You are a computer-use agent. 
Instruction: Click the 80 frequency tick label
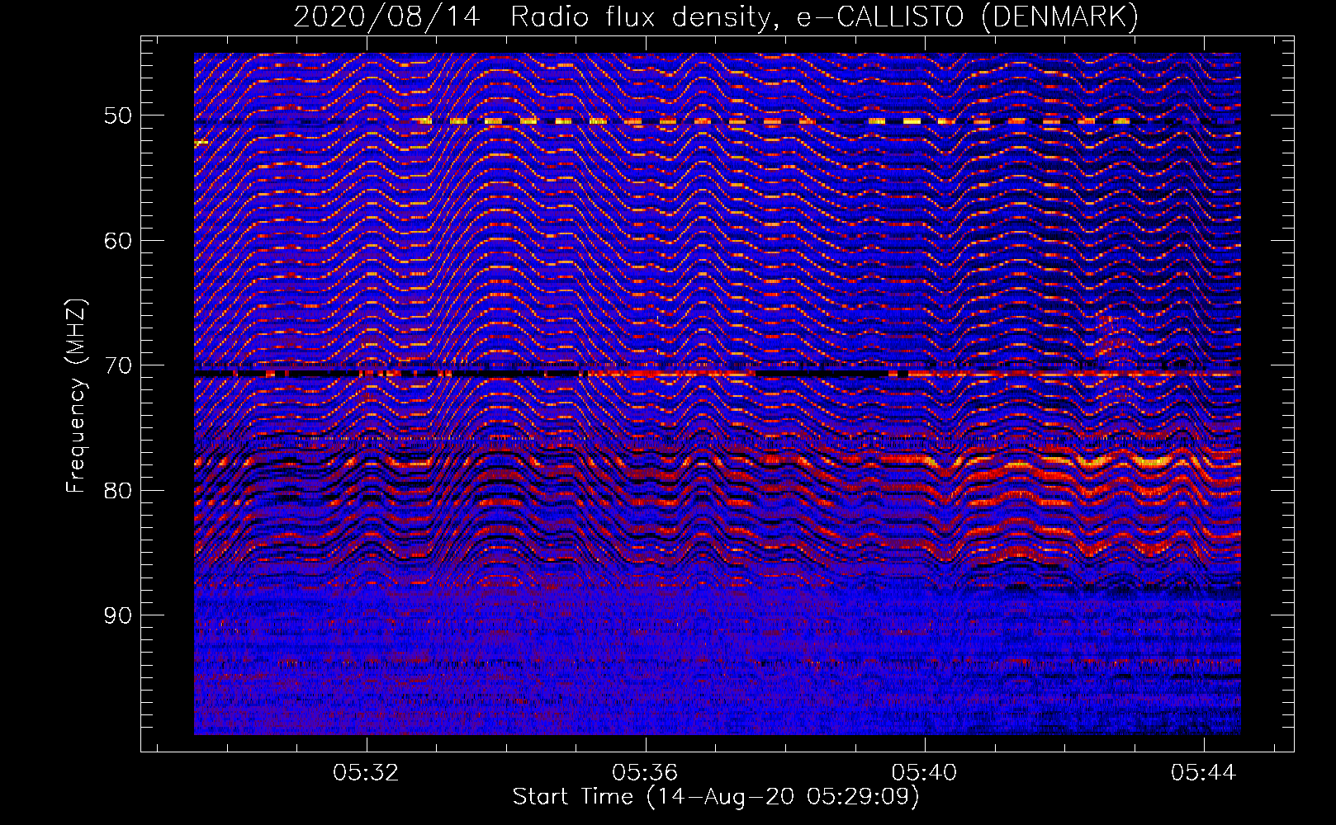[x=118, y=491]
